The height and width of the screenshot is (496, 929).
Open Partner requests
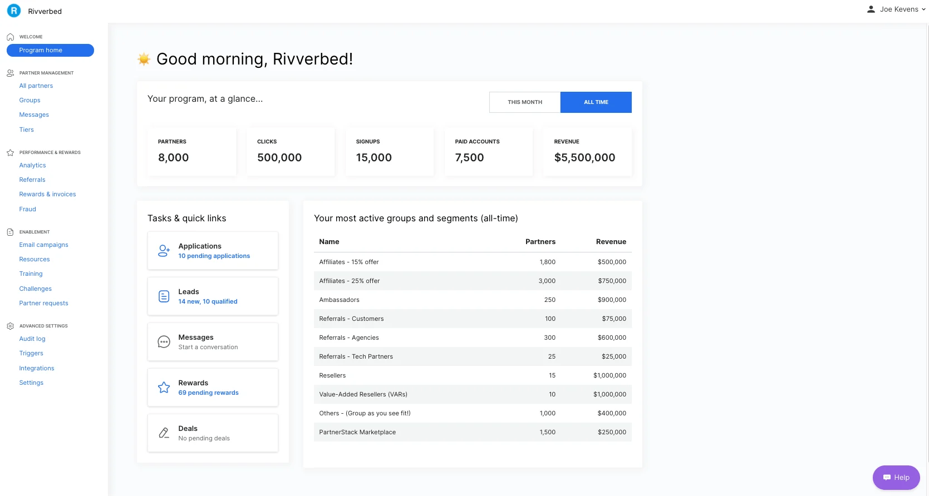[x=43, y=303]
